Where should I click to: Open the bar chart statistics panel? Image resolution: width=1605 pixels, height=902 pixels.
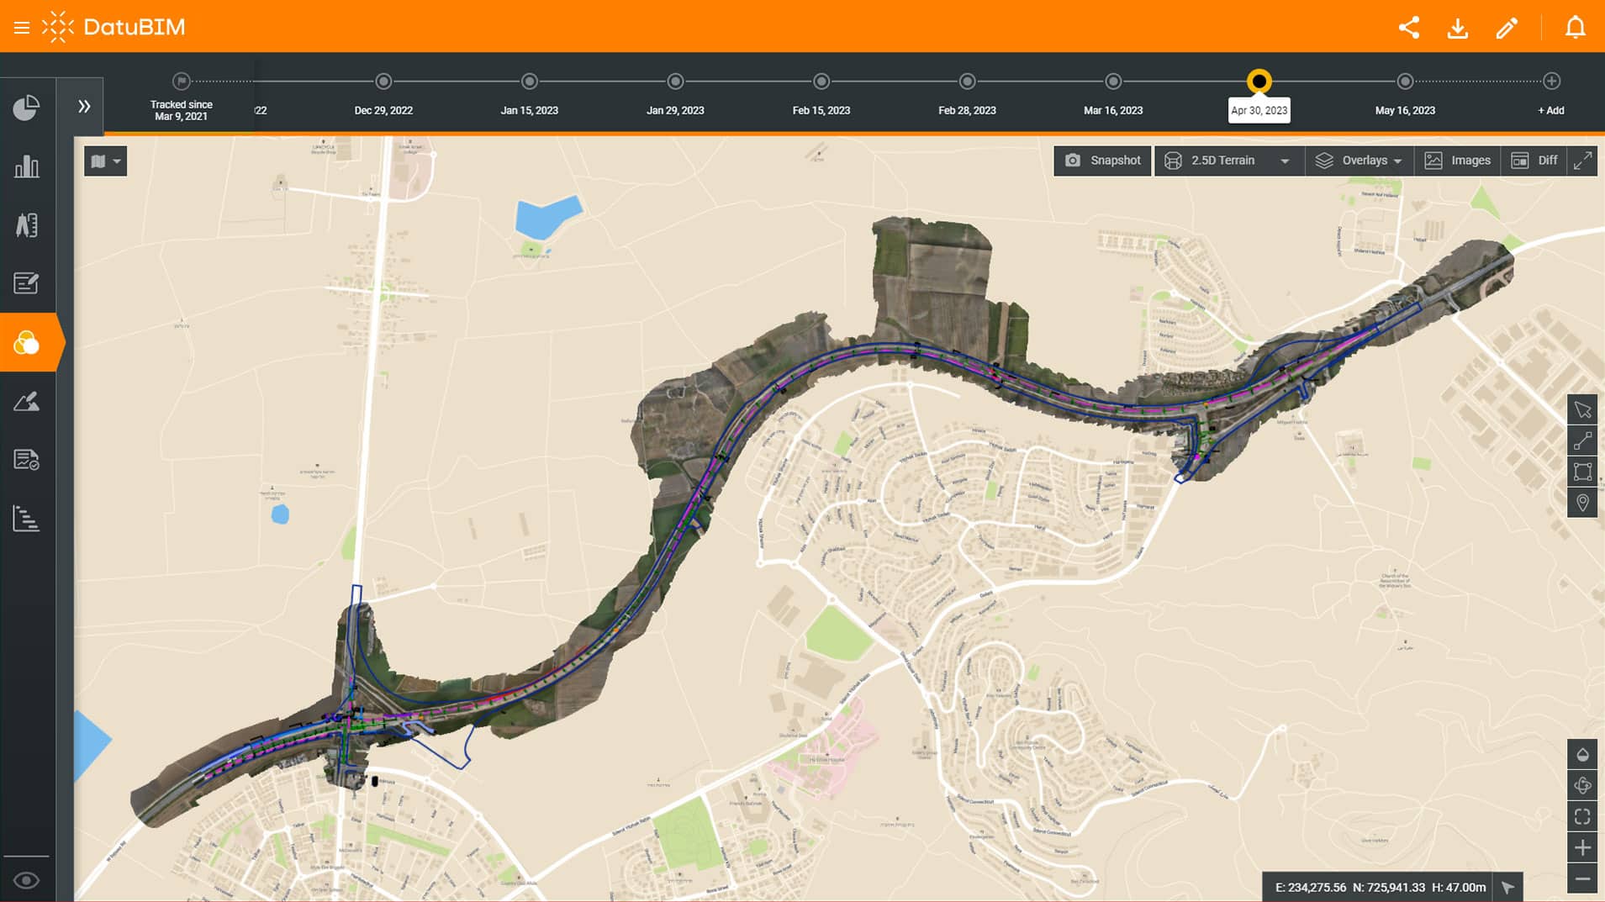(x=27, y=167)
